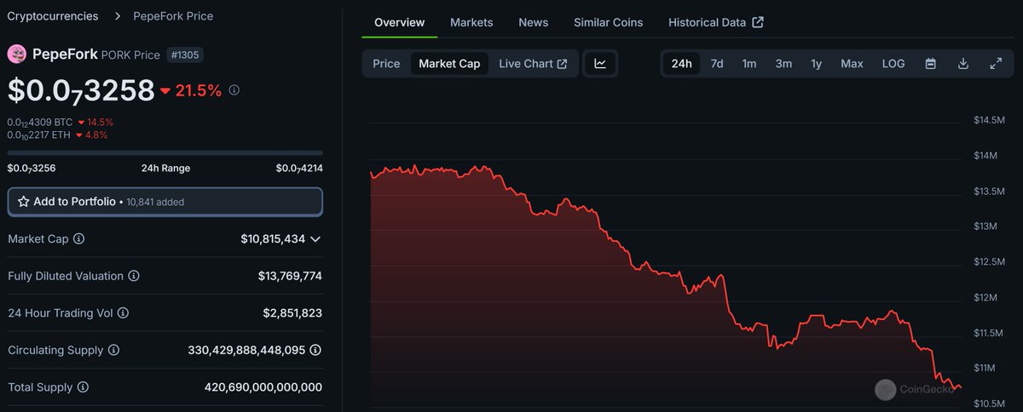Click the star icon in Add to Portfolio
Viewport: 1023px width, 412px height.
[x=23, y=202]
